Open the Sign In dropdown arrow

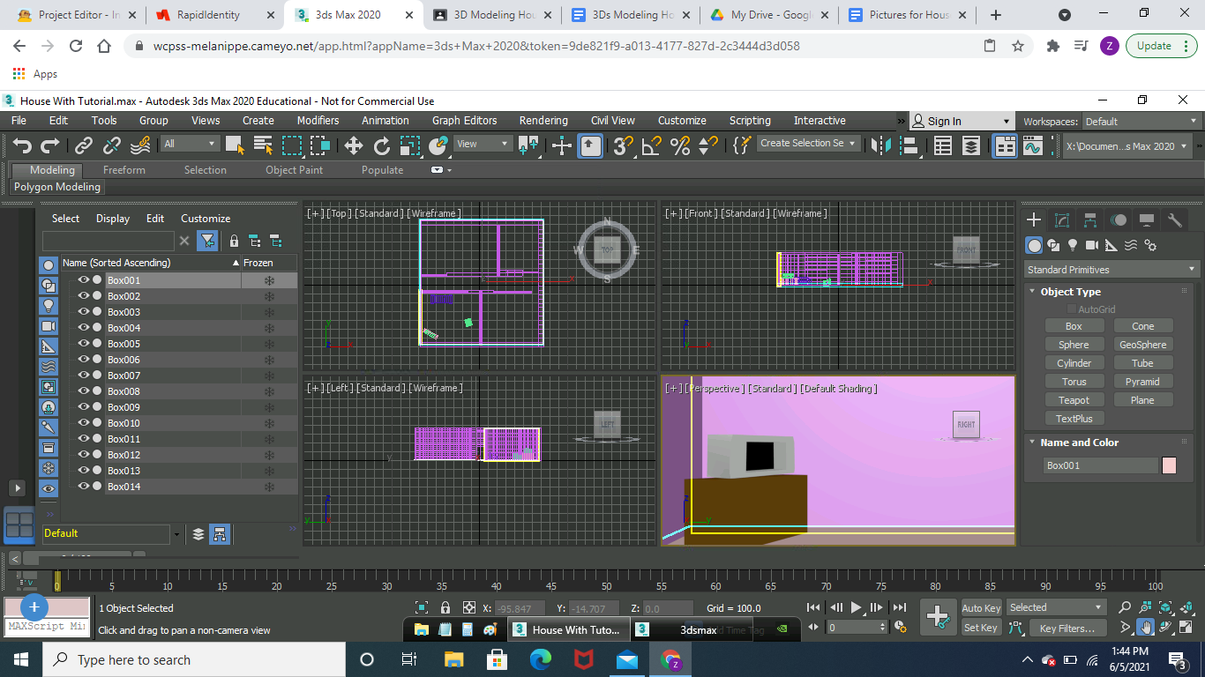click(1007, 122)
